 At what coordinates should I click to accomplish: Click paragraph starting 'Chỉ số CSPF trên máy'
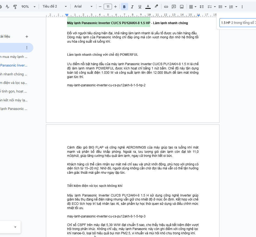click(133, 229)
